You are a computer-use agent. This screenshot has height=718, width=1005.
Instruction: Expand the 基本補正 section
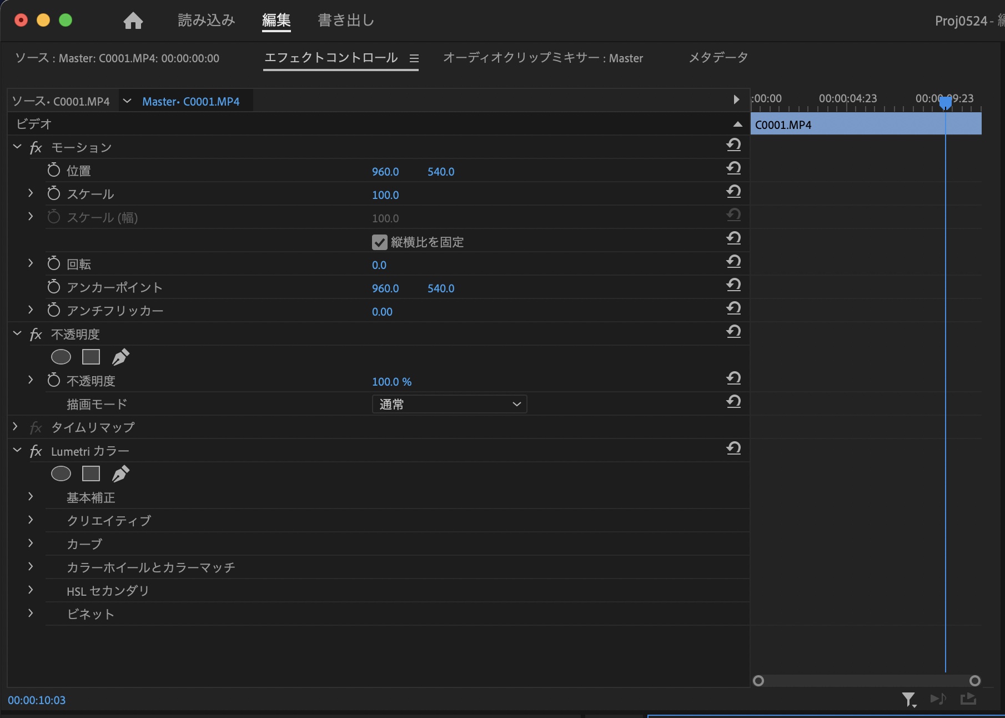click(x=31, y=496)
